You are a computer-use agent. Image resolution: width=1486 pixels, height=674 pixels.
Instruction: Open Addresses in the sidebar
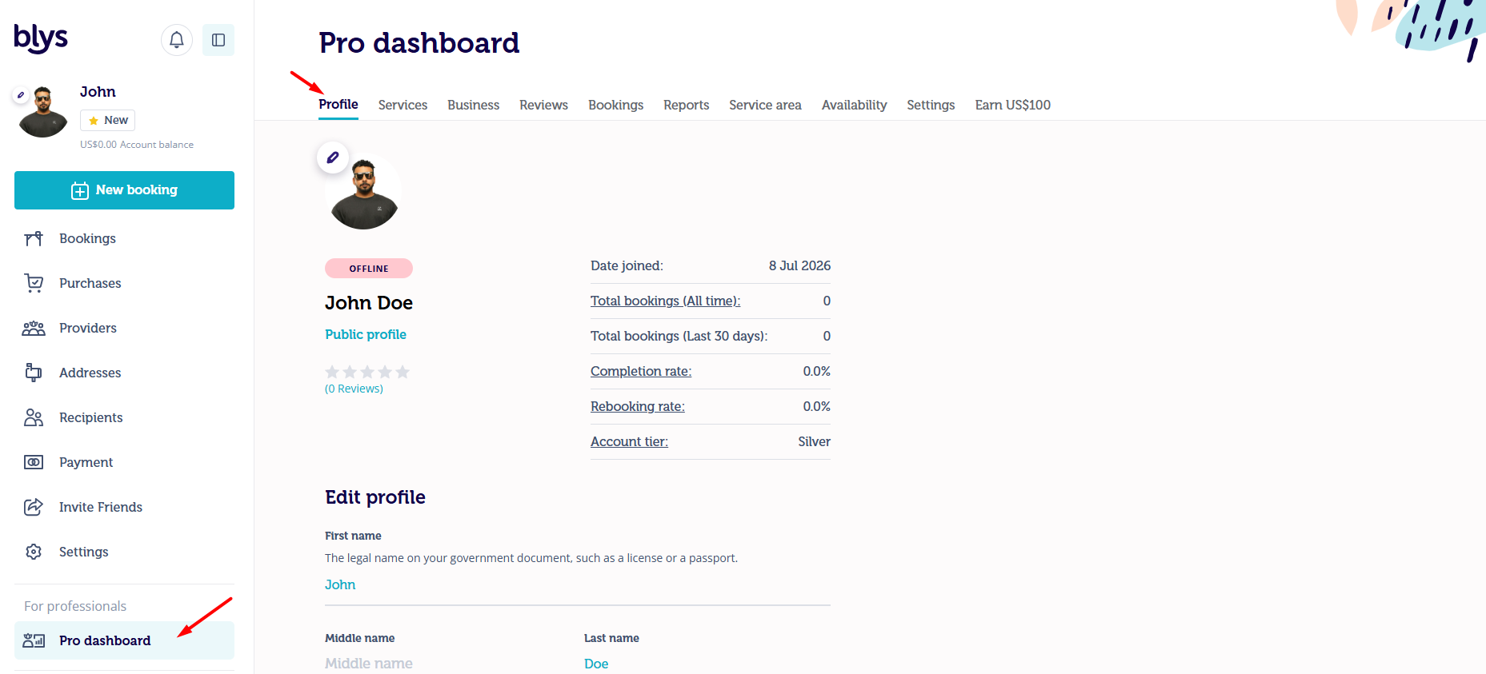click(x=124, y=373)
